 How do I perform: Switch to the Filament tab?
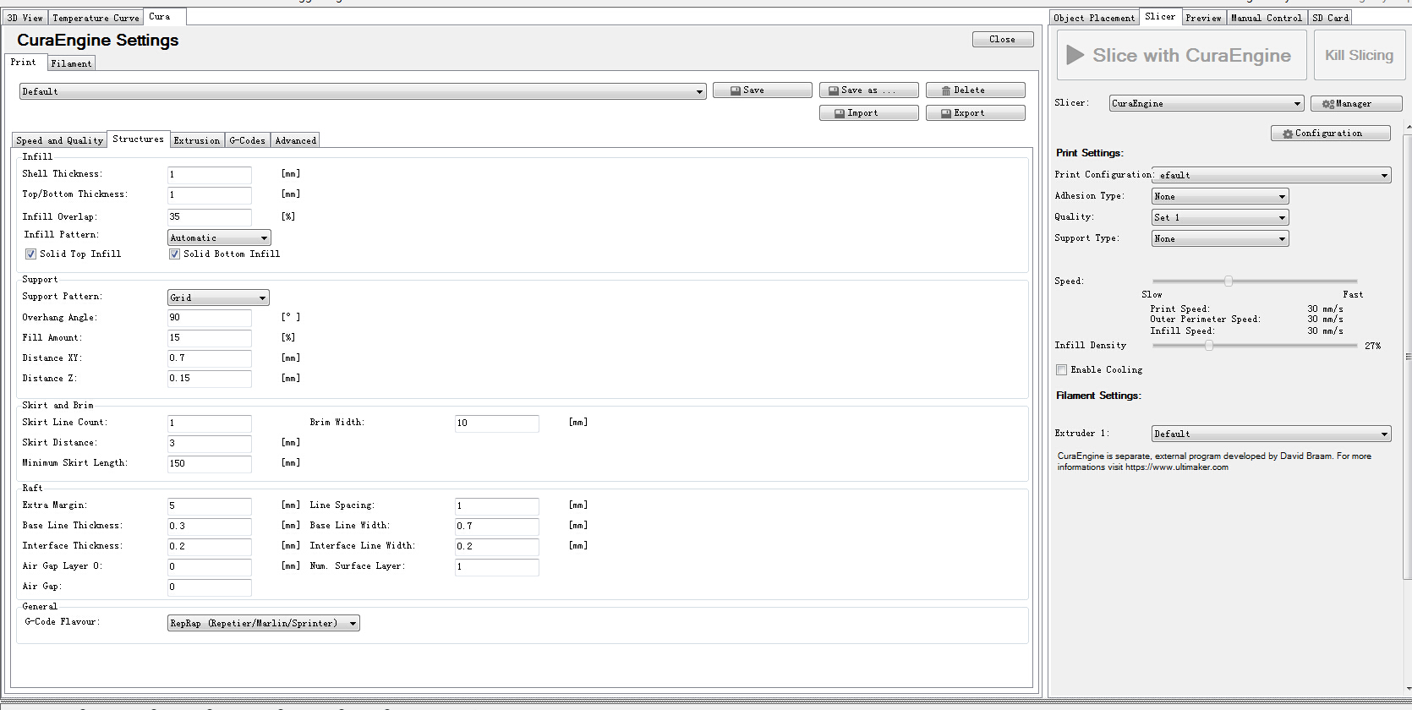pyautogui.click(x=71, y=63)
